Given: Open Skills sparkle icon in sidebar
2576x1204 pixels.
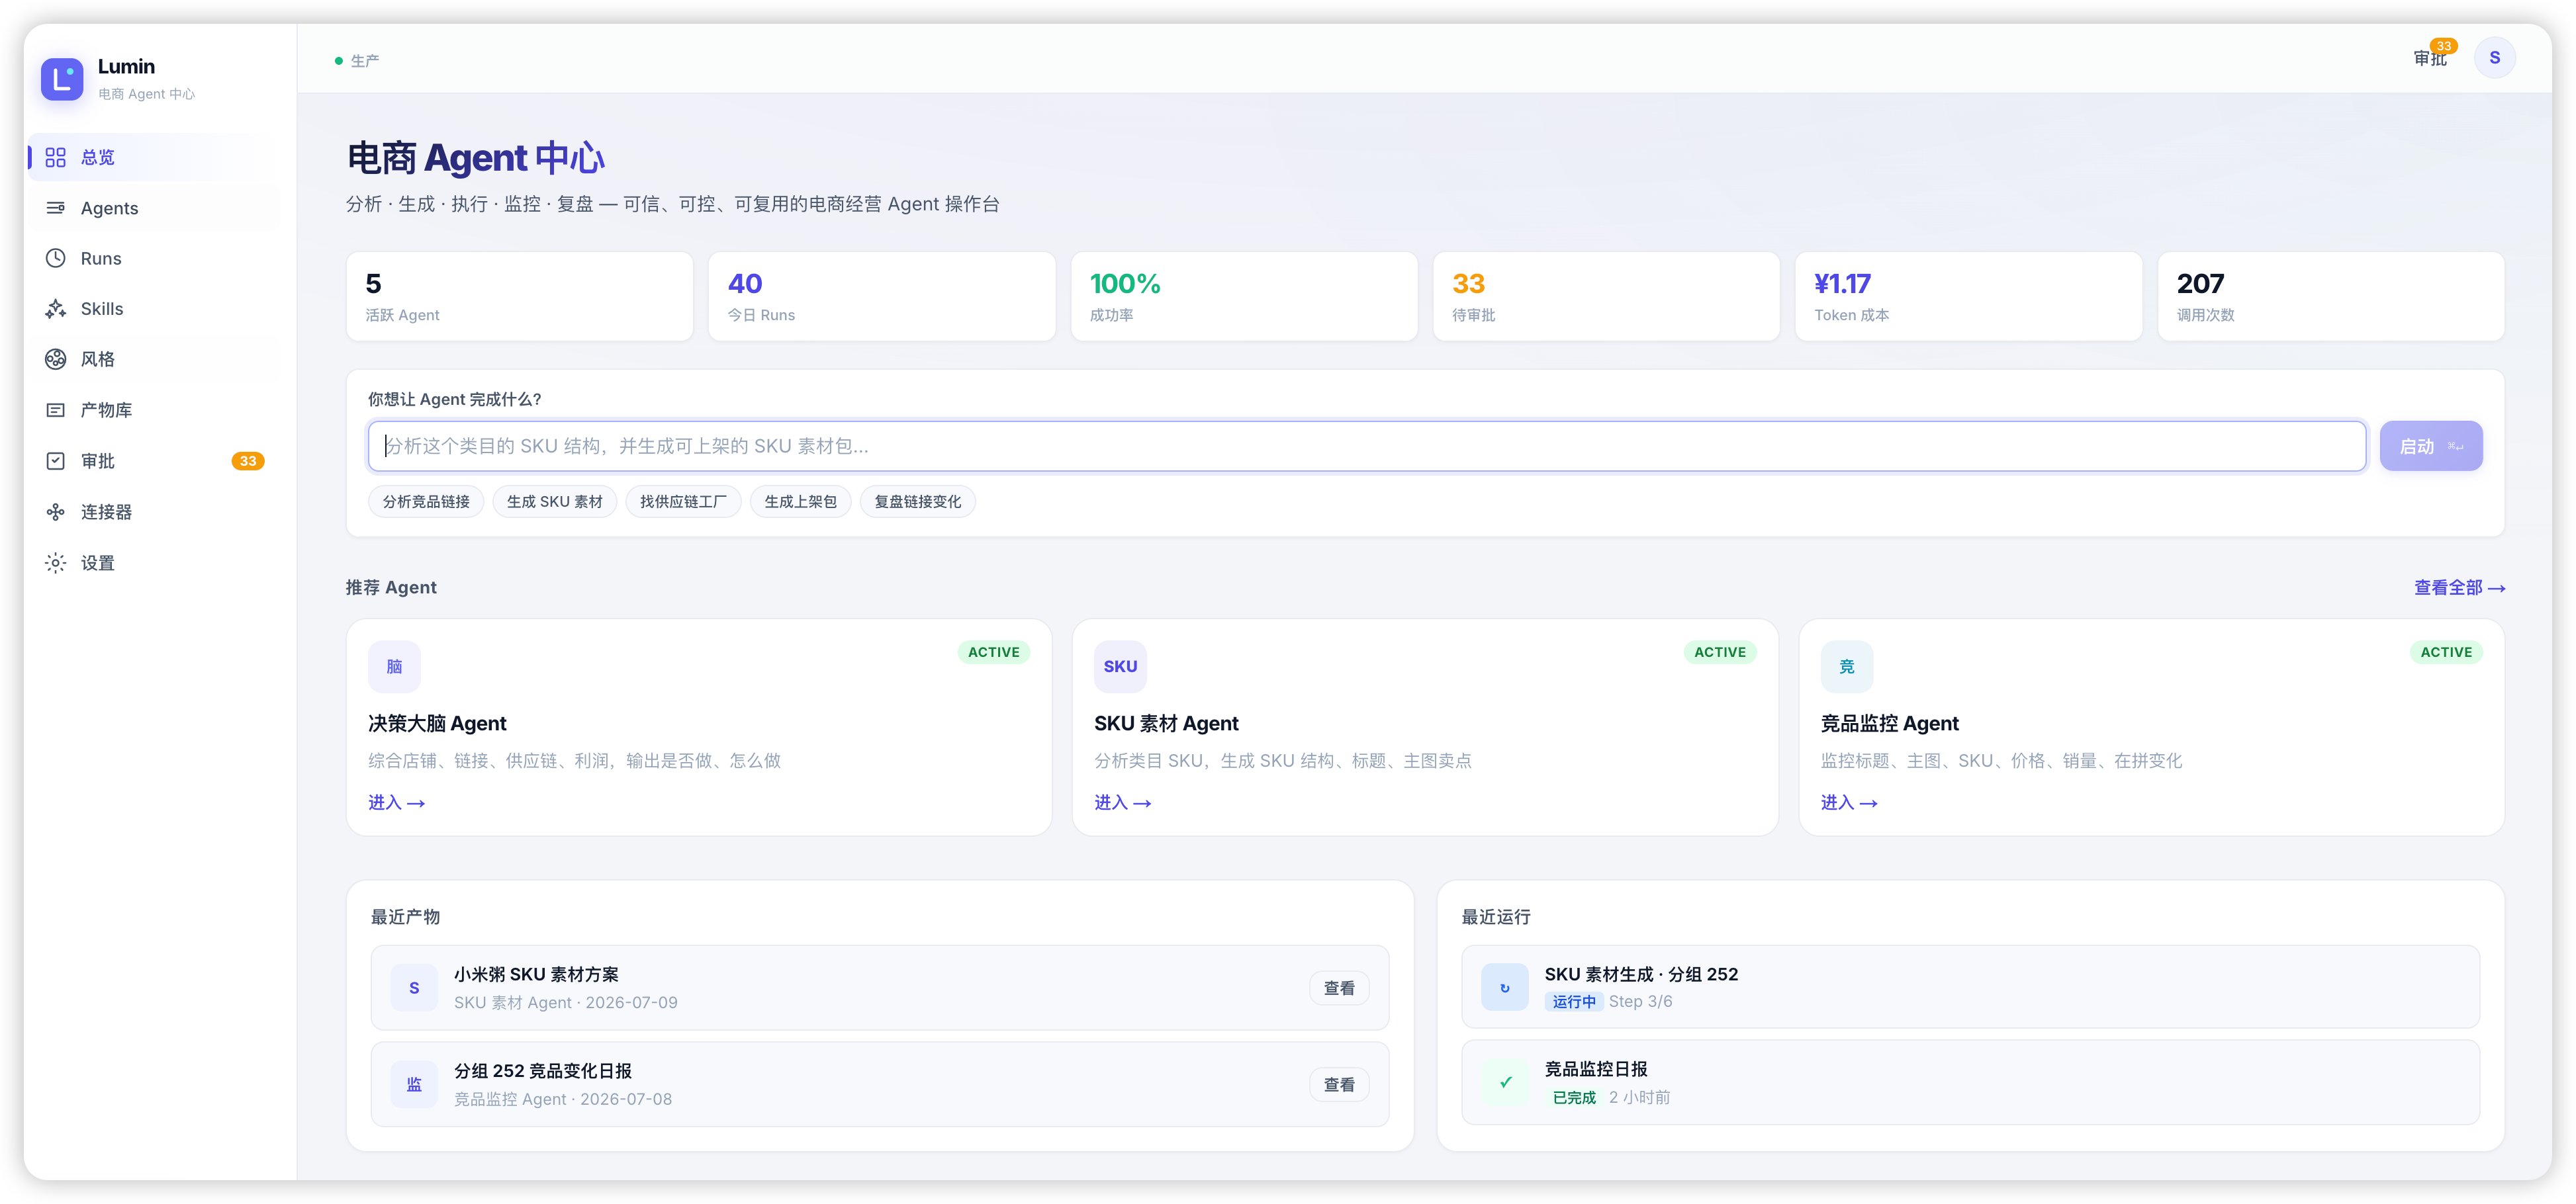Looking at the screenshot, I should click(56, 309).
